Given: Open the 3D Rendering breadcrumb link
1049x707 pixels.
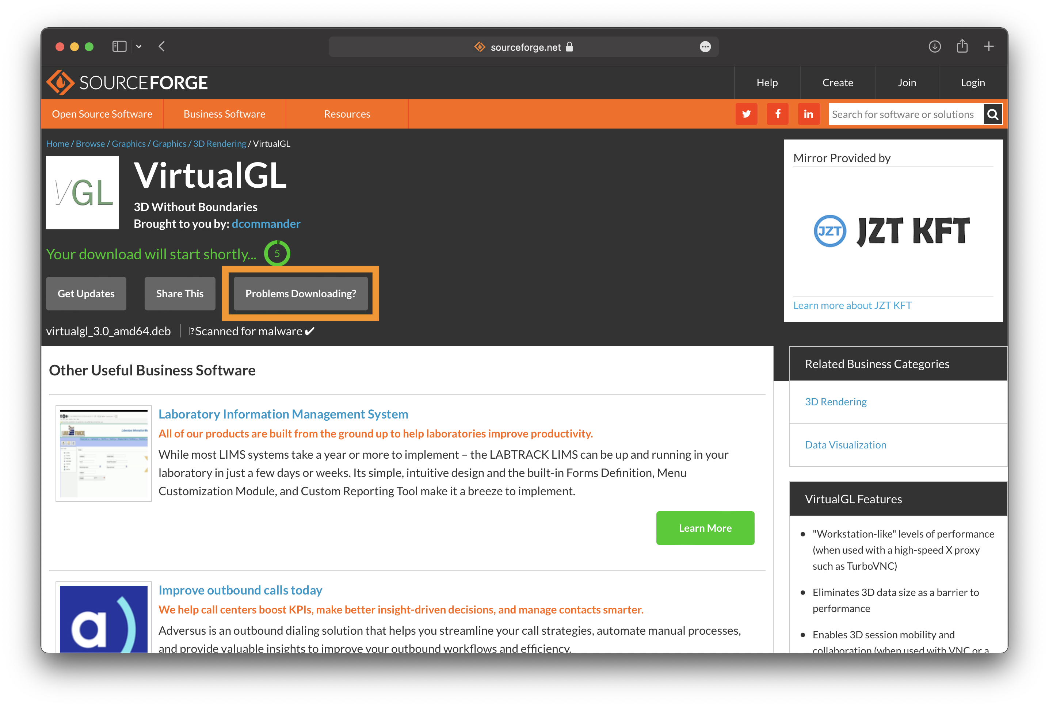Looking at the screenshot, I should coord(220,144).
